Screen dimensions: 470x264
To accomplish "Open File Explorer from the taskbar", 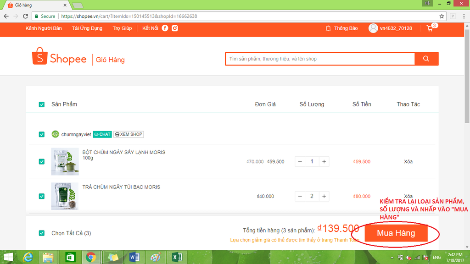I will click(48, 257).
